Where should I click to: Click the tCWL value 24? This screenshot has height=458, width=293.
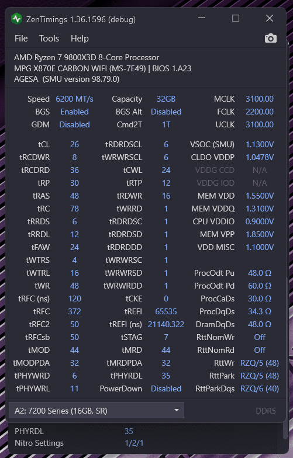pos(166,171)
